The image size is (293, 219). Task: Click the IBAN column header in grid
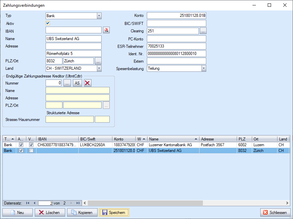(57, 139)
